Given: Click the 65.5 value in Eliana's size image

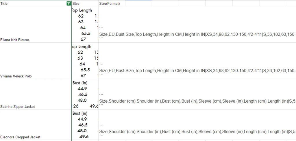Looking at the screenshot, I should (86, 33).
